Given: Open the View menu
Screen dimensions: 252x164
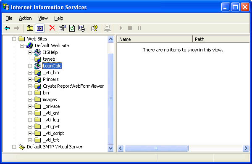Looking at the screenshot, I should (43, 18).
